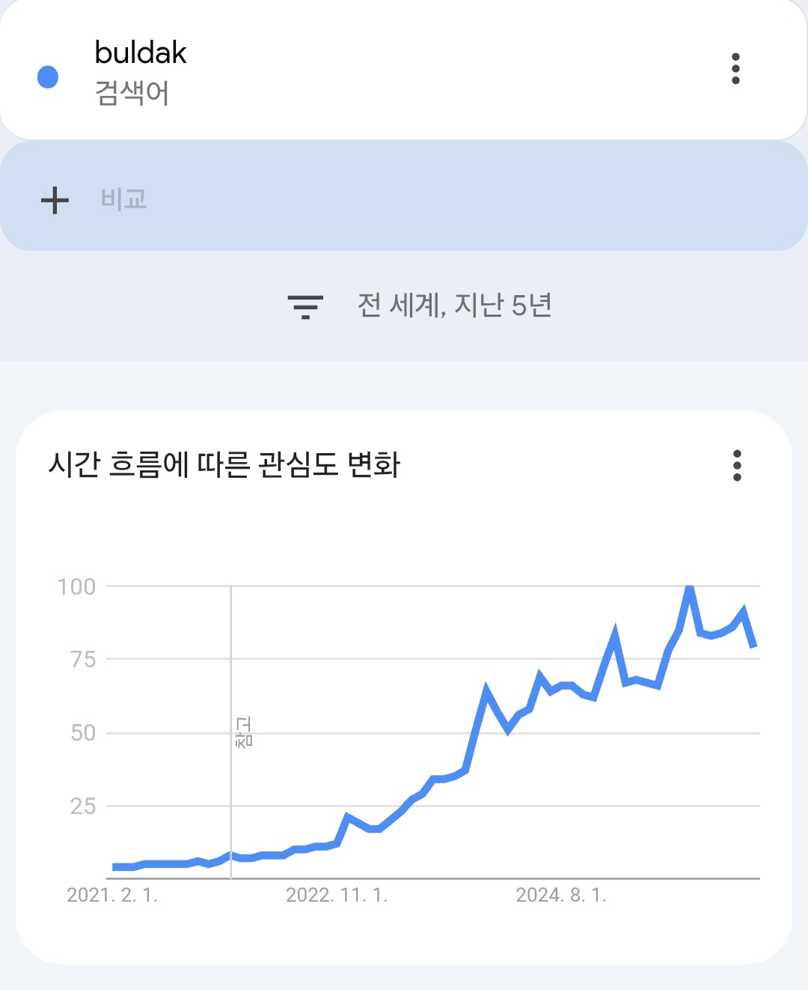Open the 전 세계, 지난 5년 filter
The height and width of the screenshot is (990, 808).
click(x=454, y=306)
